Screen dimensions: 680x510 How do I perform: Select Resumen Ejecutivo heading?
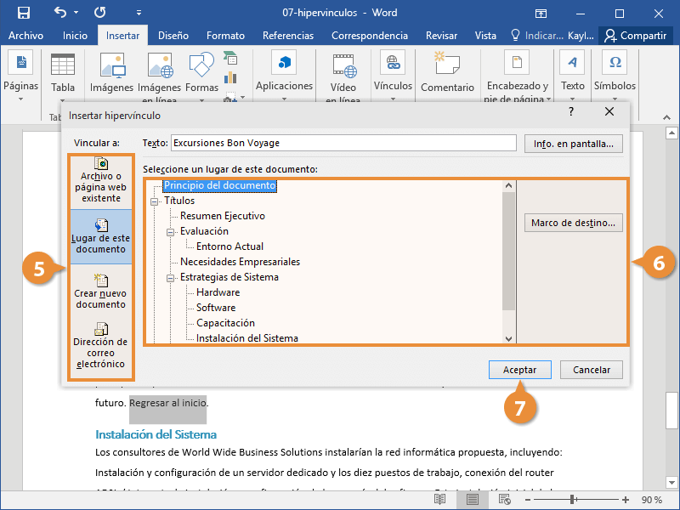point(223,216)
